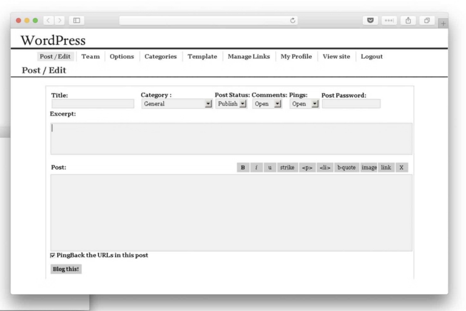Image resolution: width=466 pixels, height=311 pixels.
Task: Show all tabs overview icon
Action: point(427,21)
